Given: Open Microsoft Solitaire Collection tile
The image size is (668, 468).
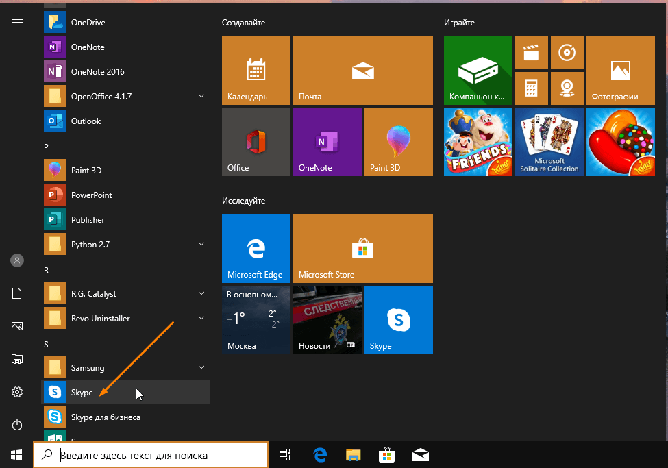Looking at the screenshot, I should pyautogui.click(x=549, y=142).
